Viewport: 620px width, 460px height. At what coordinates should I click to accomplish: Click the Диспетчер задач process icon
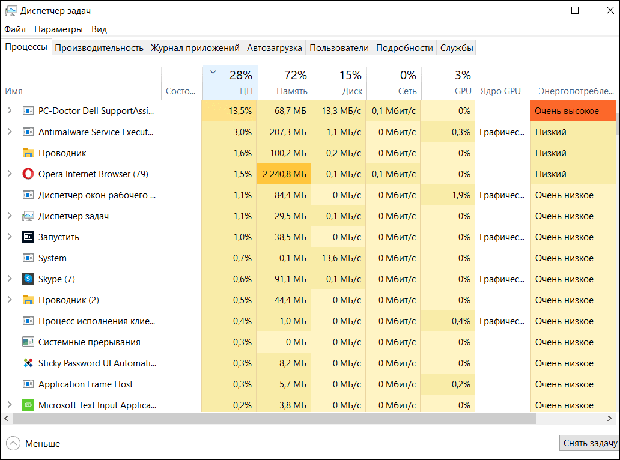tap(28, 216)
